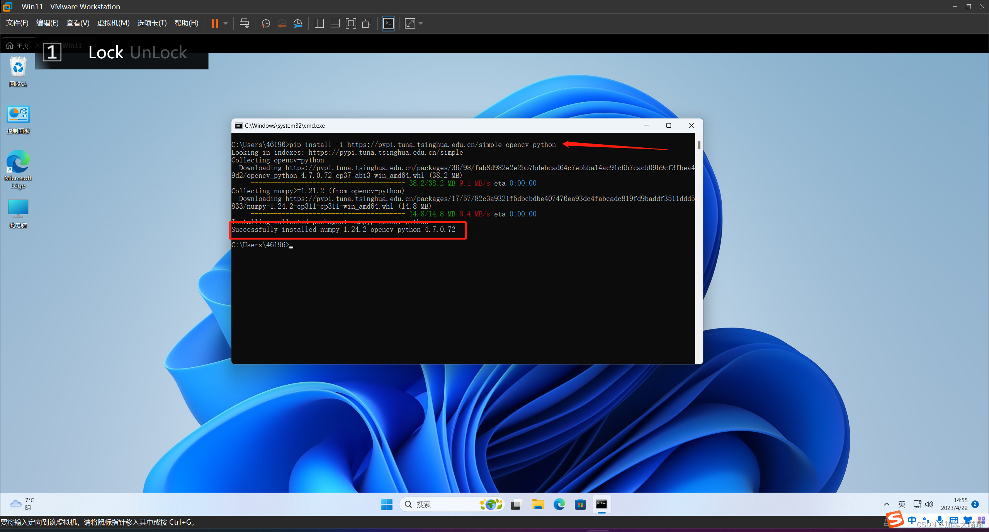This screenshot has width=989, height=532.
Task: Take a snapshot of the virtual machine
Action: pos(265,24)
